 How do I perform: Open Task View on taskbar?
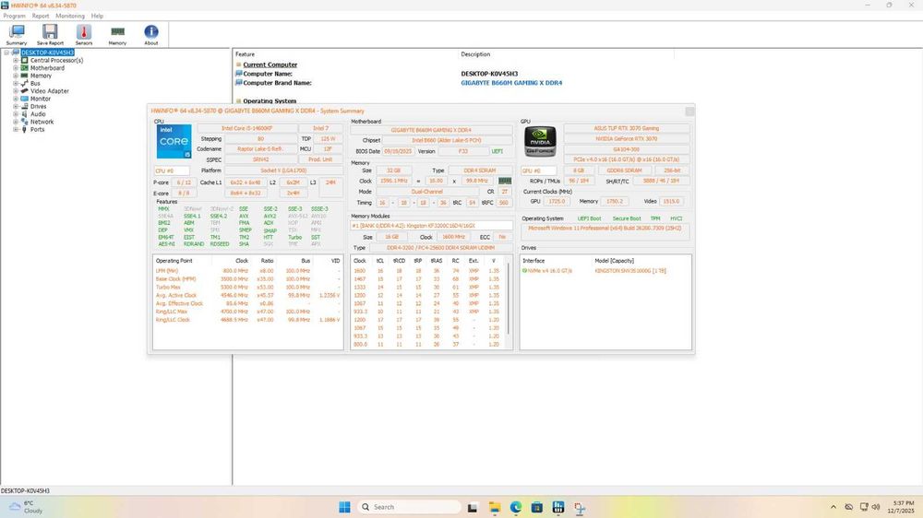point(472,507)
